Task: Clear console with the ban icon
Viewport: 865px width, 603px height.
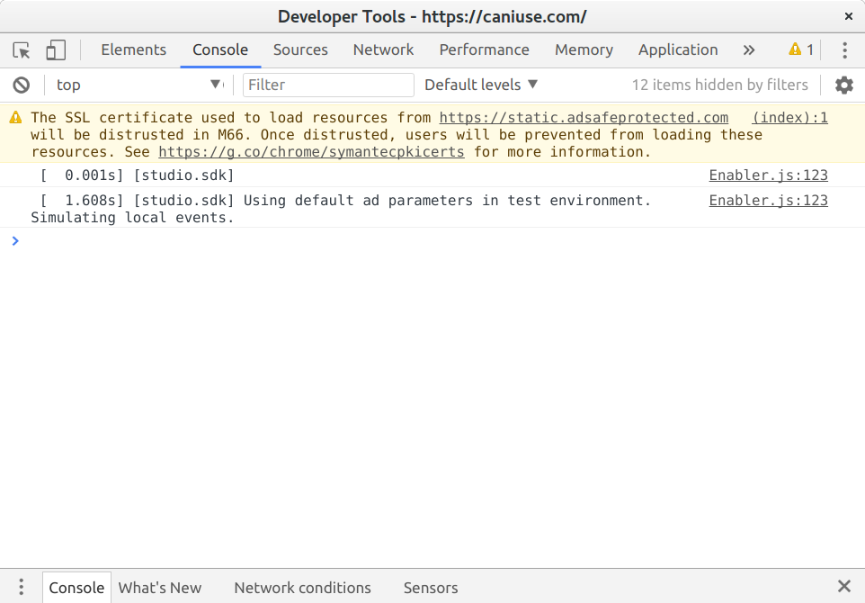Action: pos(22,85)
